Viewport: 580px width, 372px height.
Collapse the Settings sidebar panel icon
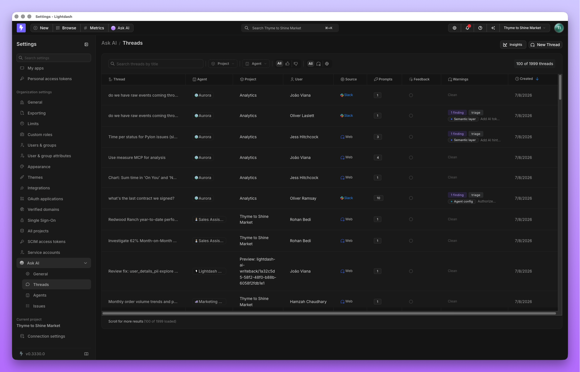click(86, 44)
